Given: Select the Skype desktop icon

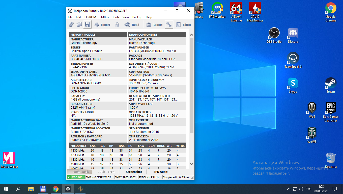Looking at the screenshot, I should point(293,85).
